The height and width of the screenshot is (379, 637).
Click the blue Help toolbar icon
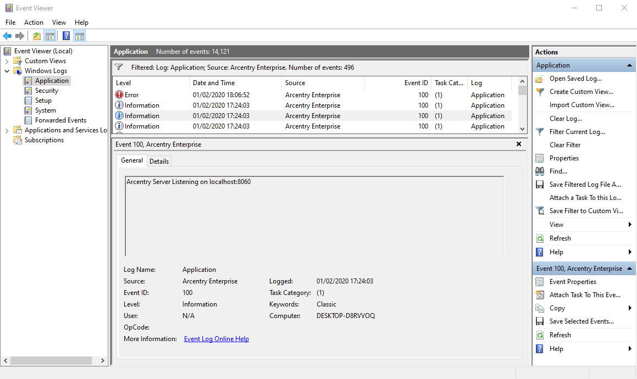pyautogui.click(x=66, y=36)
